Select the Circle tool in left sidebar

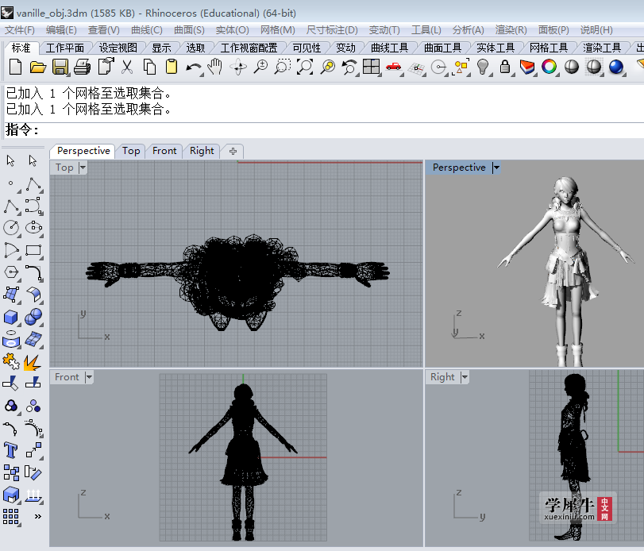[11, 227]
